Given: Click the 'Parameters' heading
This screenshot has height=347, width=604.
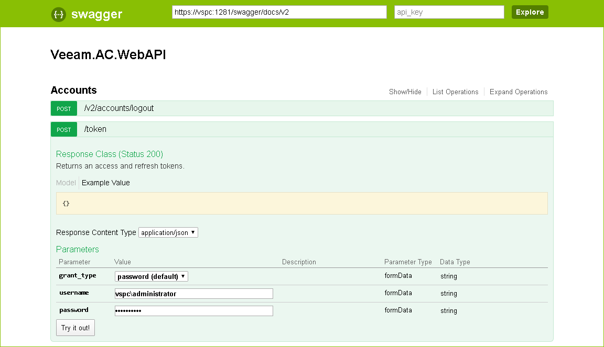Looking at the screenshot, I should pyautogui.click(x=78, y=249).
